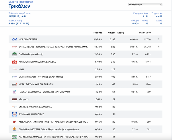Select ΕΘΝΙΚΗ ΔΗΜΙΟΥΡΓΙΑ Θάνος Τζήμερος name
Viewport: 172px width, 140px height.
49,129
